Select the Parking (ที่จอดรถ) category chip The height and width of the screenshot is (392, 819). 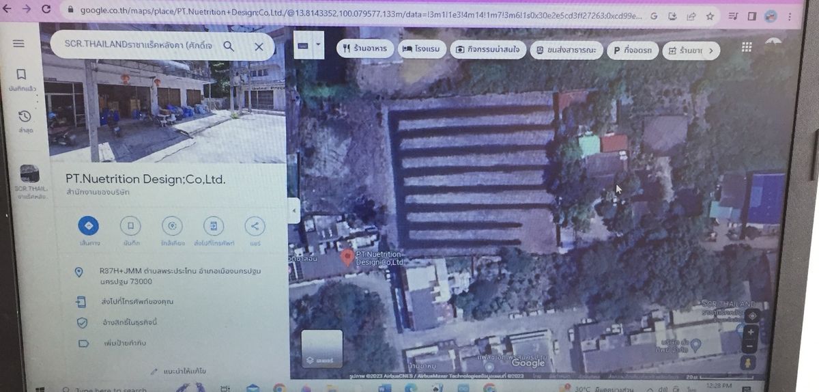pos(631,51)
